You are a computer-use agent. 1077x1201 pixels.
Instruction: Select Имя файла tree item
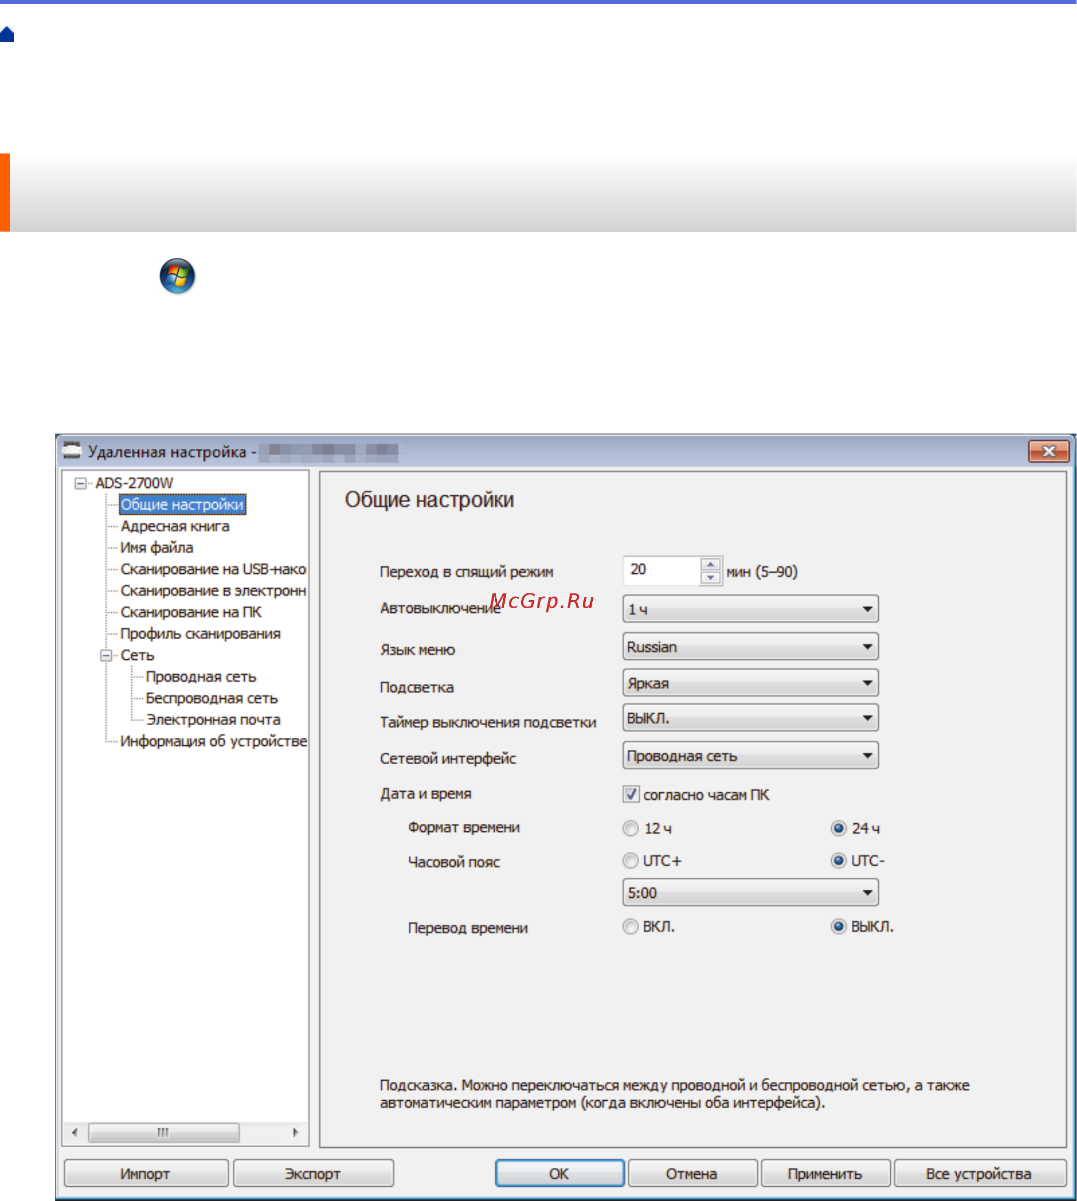tap(157, 547)
